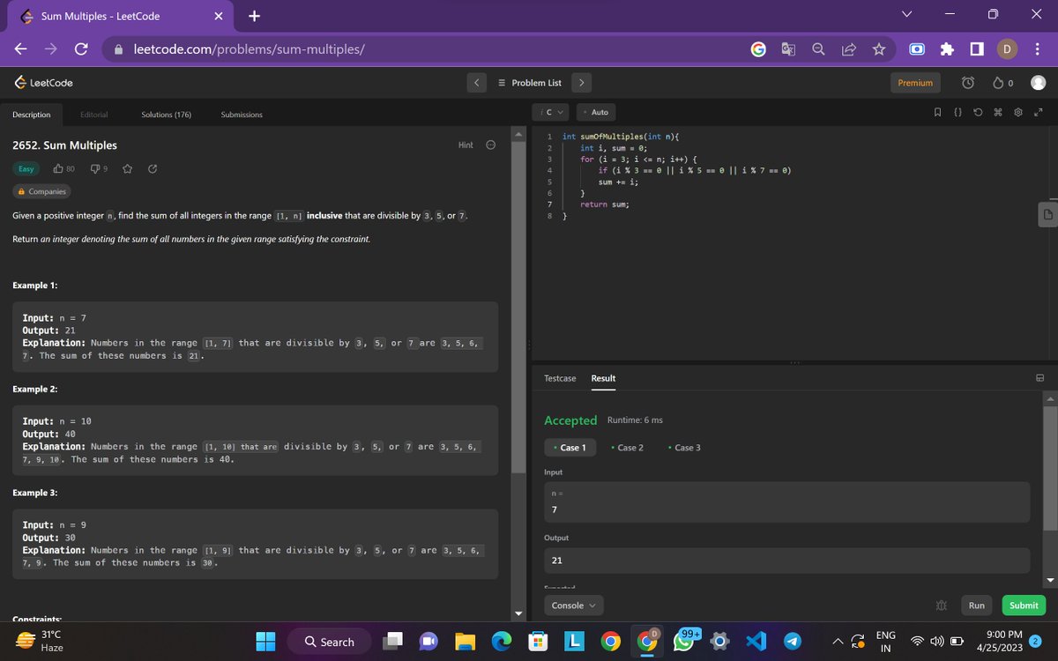Open Chrome extensions puzzle icon
This screenshot has height=661, width=1058.
[x=949, y=50]
